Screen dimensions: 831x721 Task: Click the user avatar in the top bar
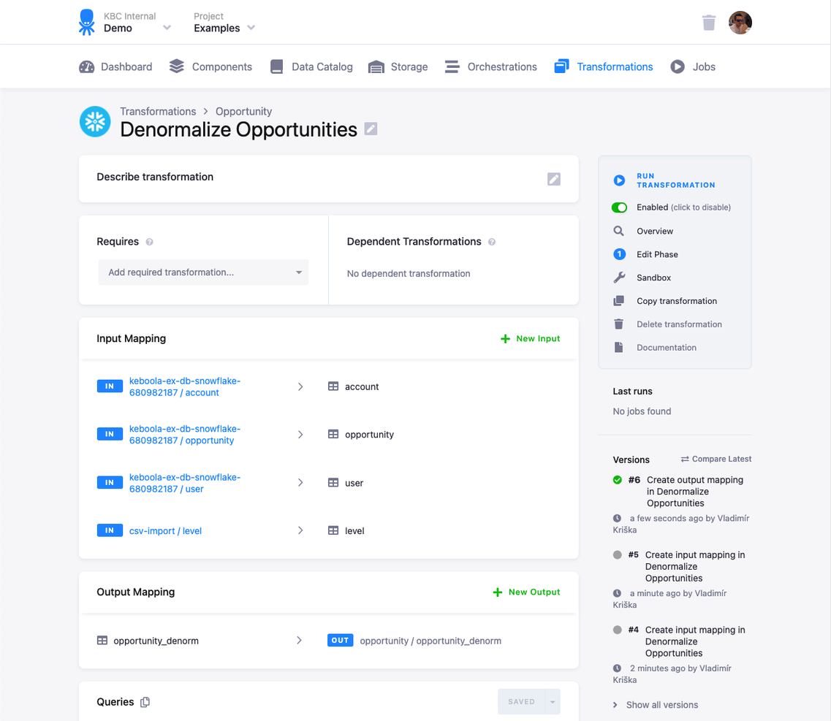tap(740, 22)
